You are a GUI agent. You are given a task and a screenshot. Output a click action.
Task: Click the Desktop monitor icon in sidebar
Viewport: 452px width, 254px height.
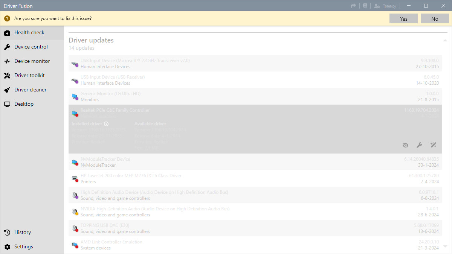pyautogui.click(x=7, y=104)
